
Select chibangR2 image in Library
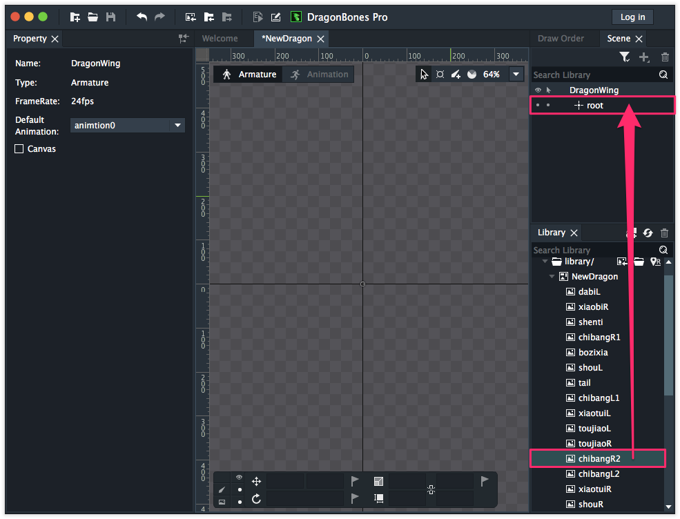click(x=598, y=458)
